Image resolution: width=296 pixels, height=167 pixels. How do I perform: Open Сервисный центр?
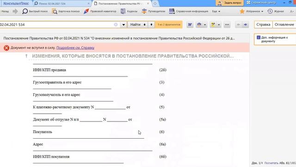[x=261, y=3]
